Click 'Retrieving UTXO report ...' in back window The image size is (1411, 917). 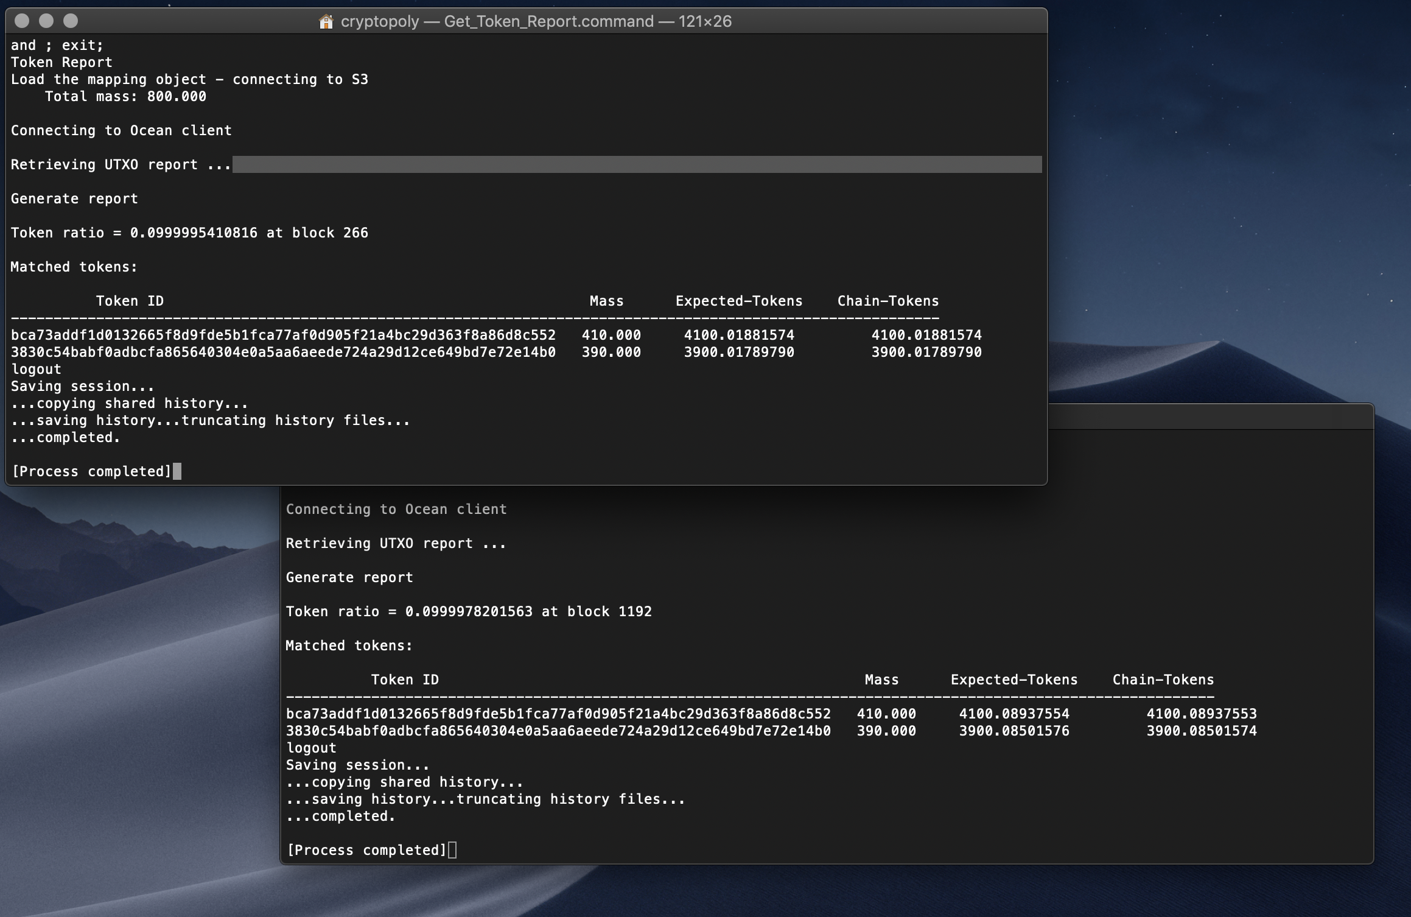tap(396, 543)
